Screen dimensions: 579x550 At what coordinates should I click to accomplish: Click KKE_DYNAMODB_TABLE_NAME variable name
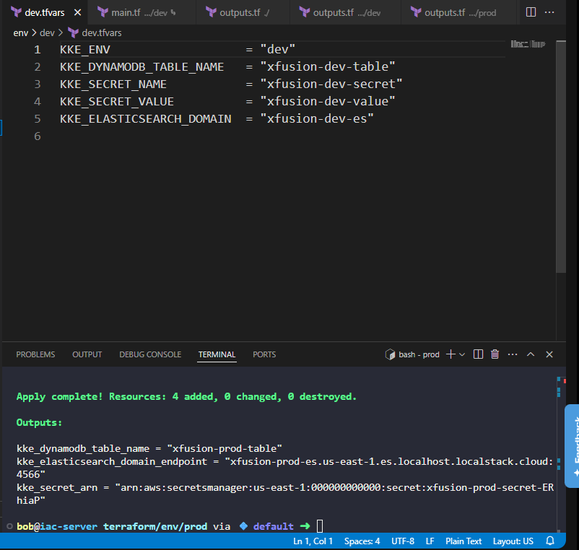[142, 67]
